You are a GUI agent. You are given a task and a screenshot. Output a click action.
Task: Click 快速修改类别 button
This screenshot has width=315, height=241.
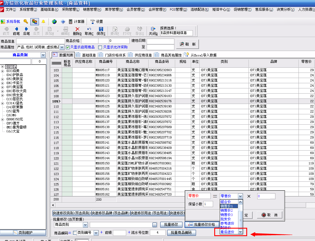pos(72,213)
